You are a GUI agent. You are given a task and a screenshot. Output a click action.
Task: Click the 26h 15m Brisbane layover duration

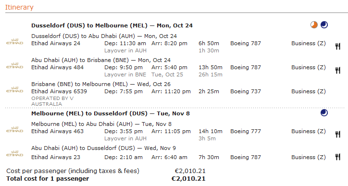pyautogui.click(x=211, y=74)
